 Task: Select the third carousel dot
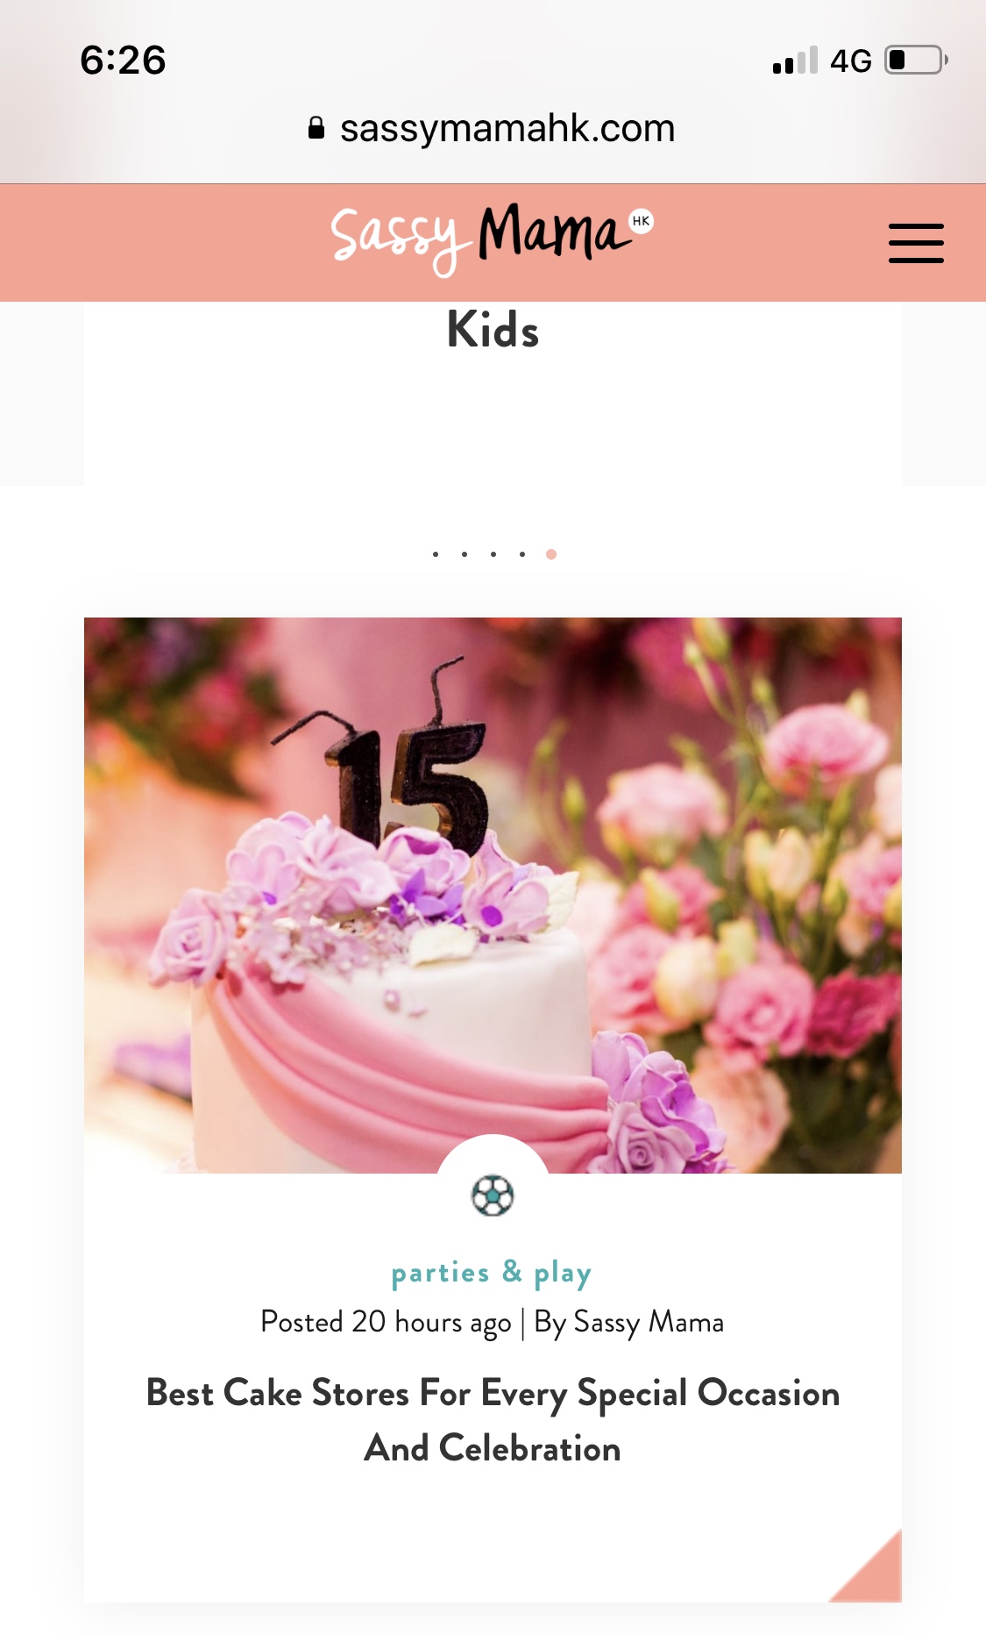(493, 554)
